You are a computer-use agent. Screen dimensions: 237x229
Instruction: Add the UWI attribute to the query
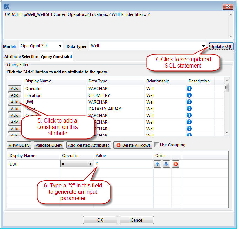15,102
